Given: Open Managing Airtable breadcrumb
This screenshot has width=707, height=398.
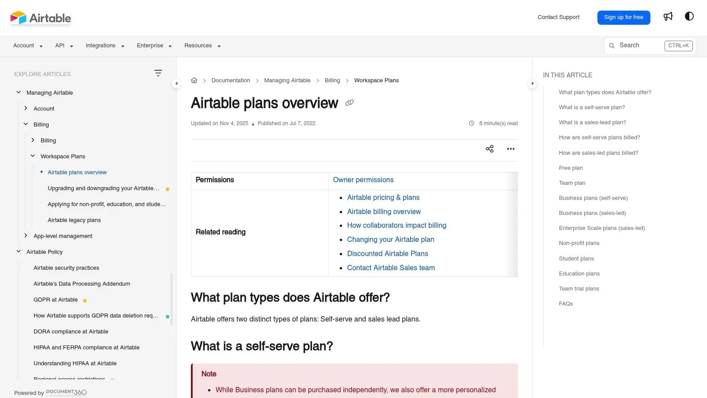Looking at the screenshot, I should [x=287, y=80].
